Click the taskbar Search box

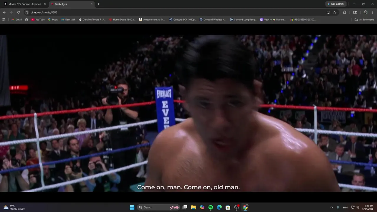coord(159,207)
